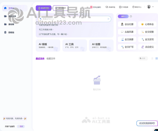The width and height of the screenshot is (158, 131).
Task: Select the 心得体会 template
Action: 147,24
